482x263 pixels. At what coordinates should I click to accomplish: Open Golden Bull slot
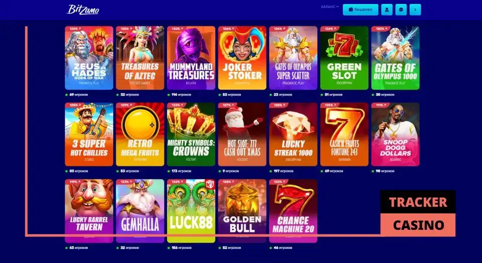[x=242, y=211]
